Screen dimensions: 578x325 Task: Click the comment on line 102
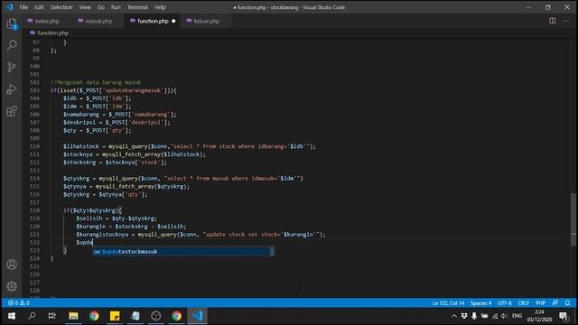click(96, 82)
